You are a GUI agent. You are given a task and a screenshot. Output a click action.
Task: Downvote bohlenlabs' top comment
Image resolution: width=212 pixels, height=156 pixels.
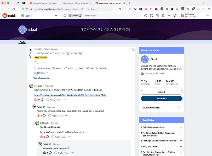coord(43,100)
